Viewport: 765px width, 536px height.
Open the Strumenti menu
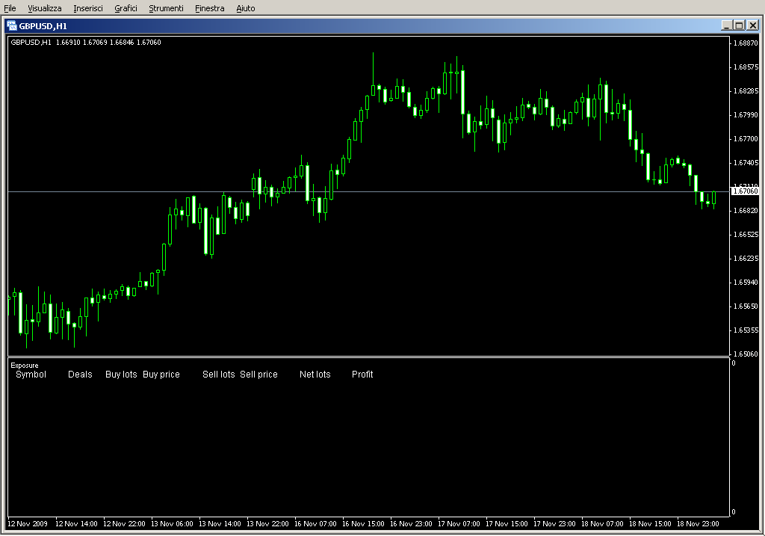166,8
